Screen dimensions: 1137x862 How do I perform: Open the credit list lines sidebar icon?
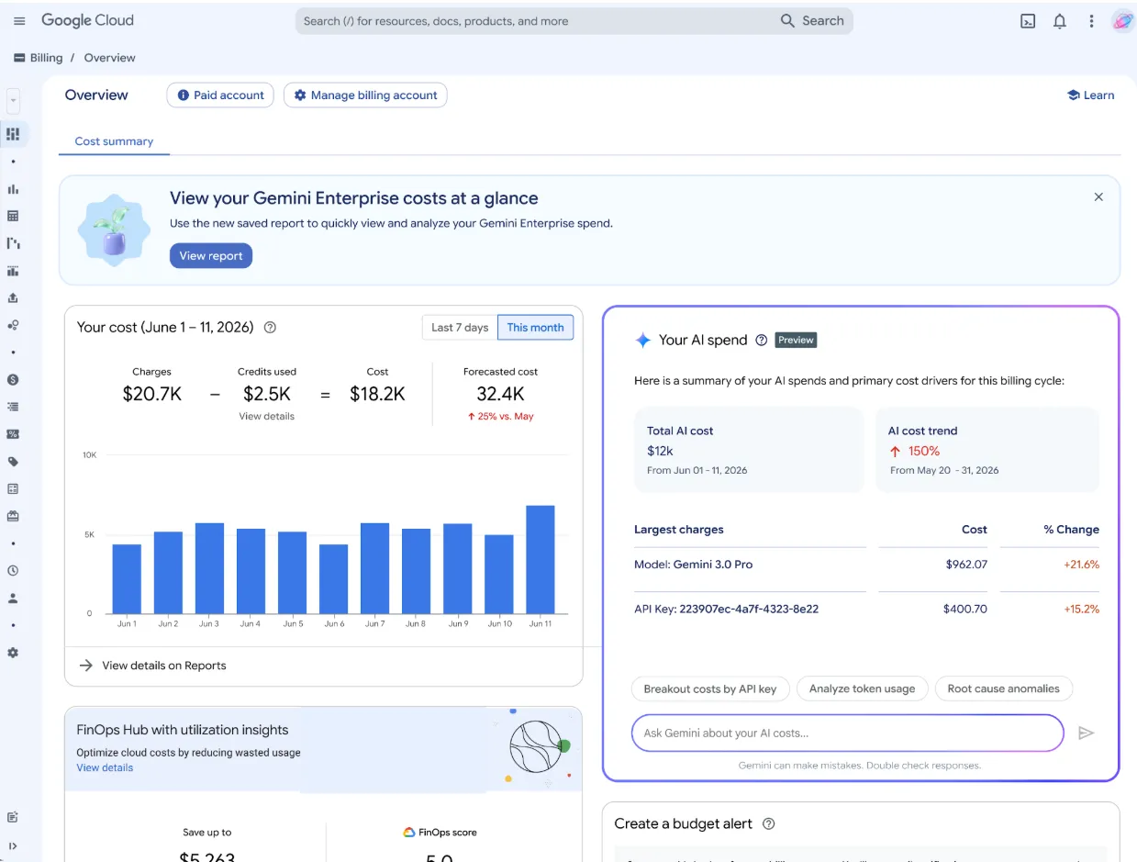click(x=13, y=407)
